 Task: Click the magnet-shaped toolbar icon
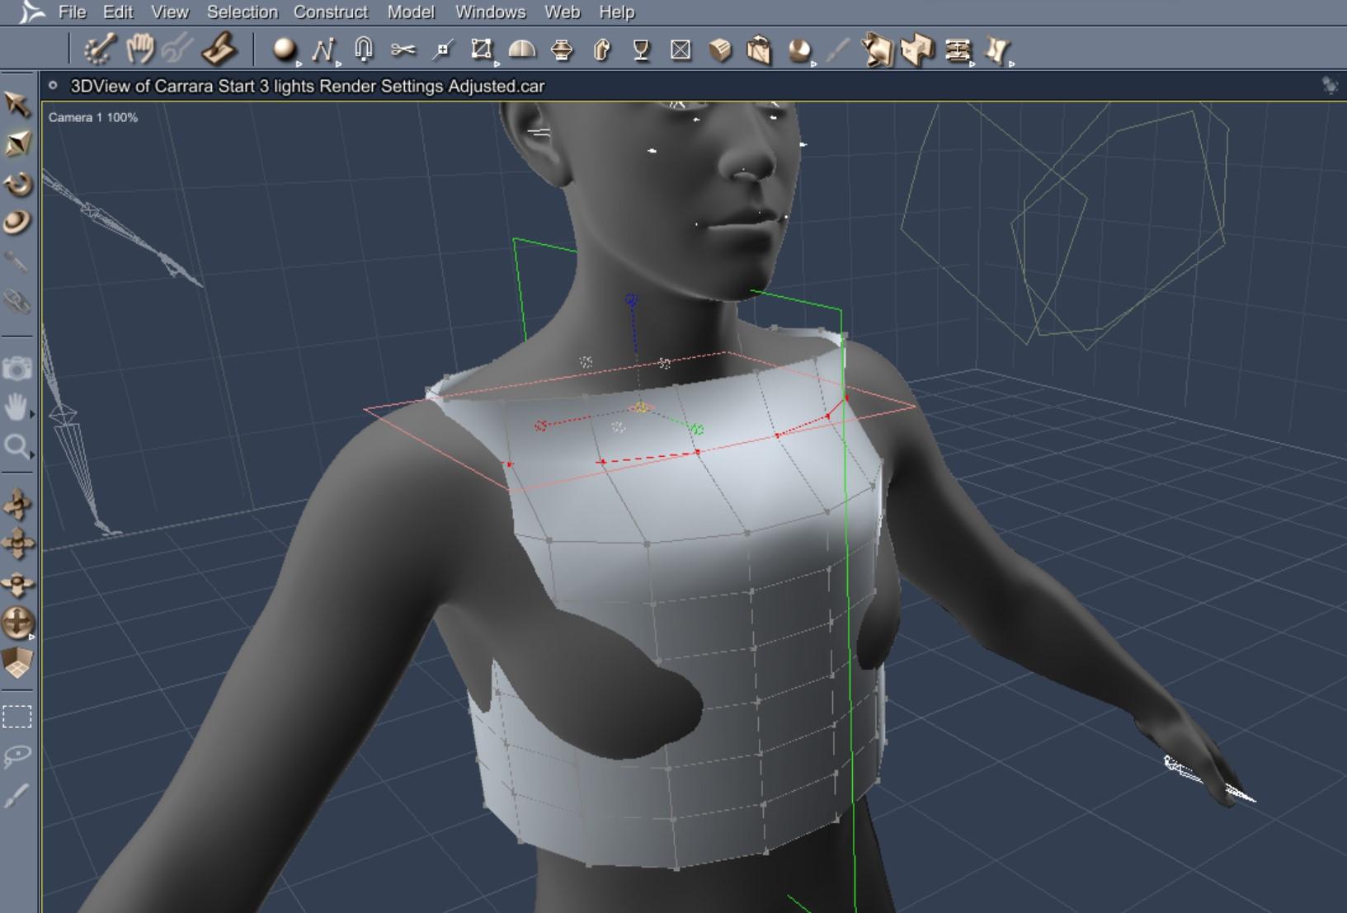pos(364,49)
